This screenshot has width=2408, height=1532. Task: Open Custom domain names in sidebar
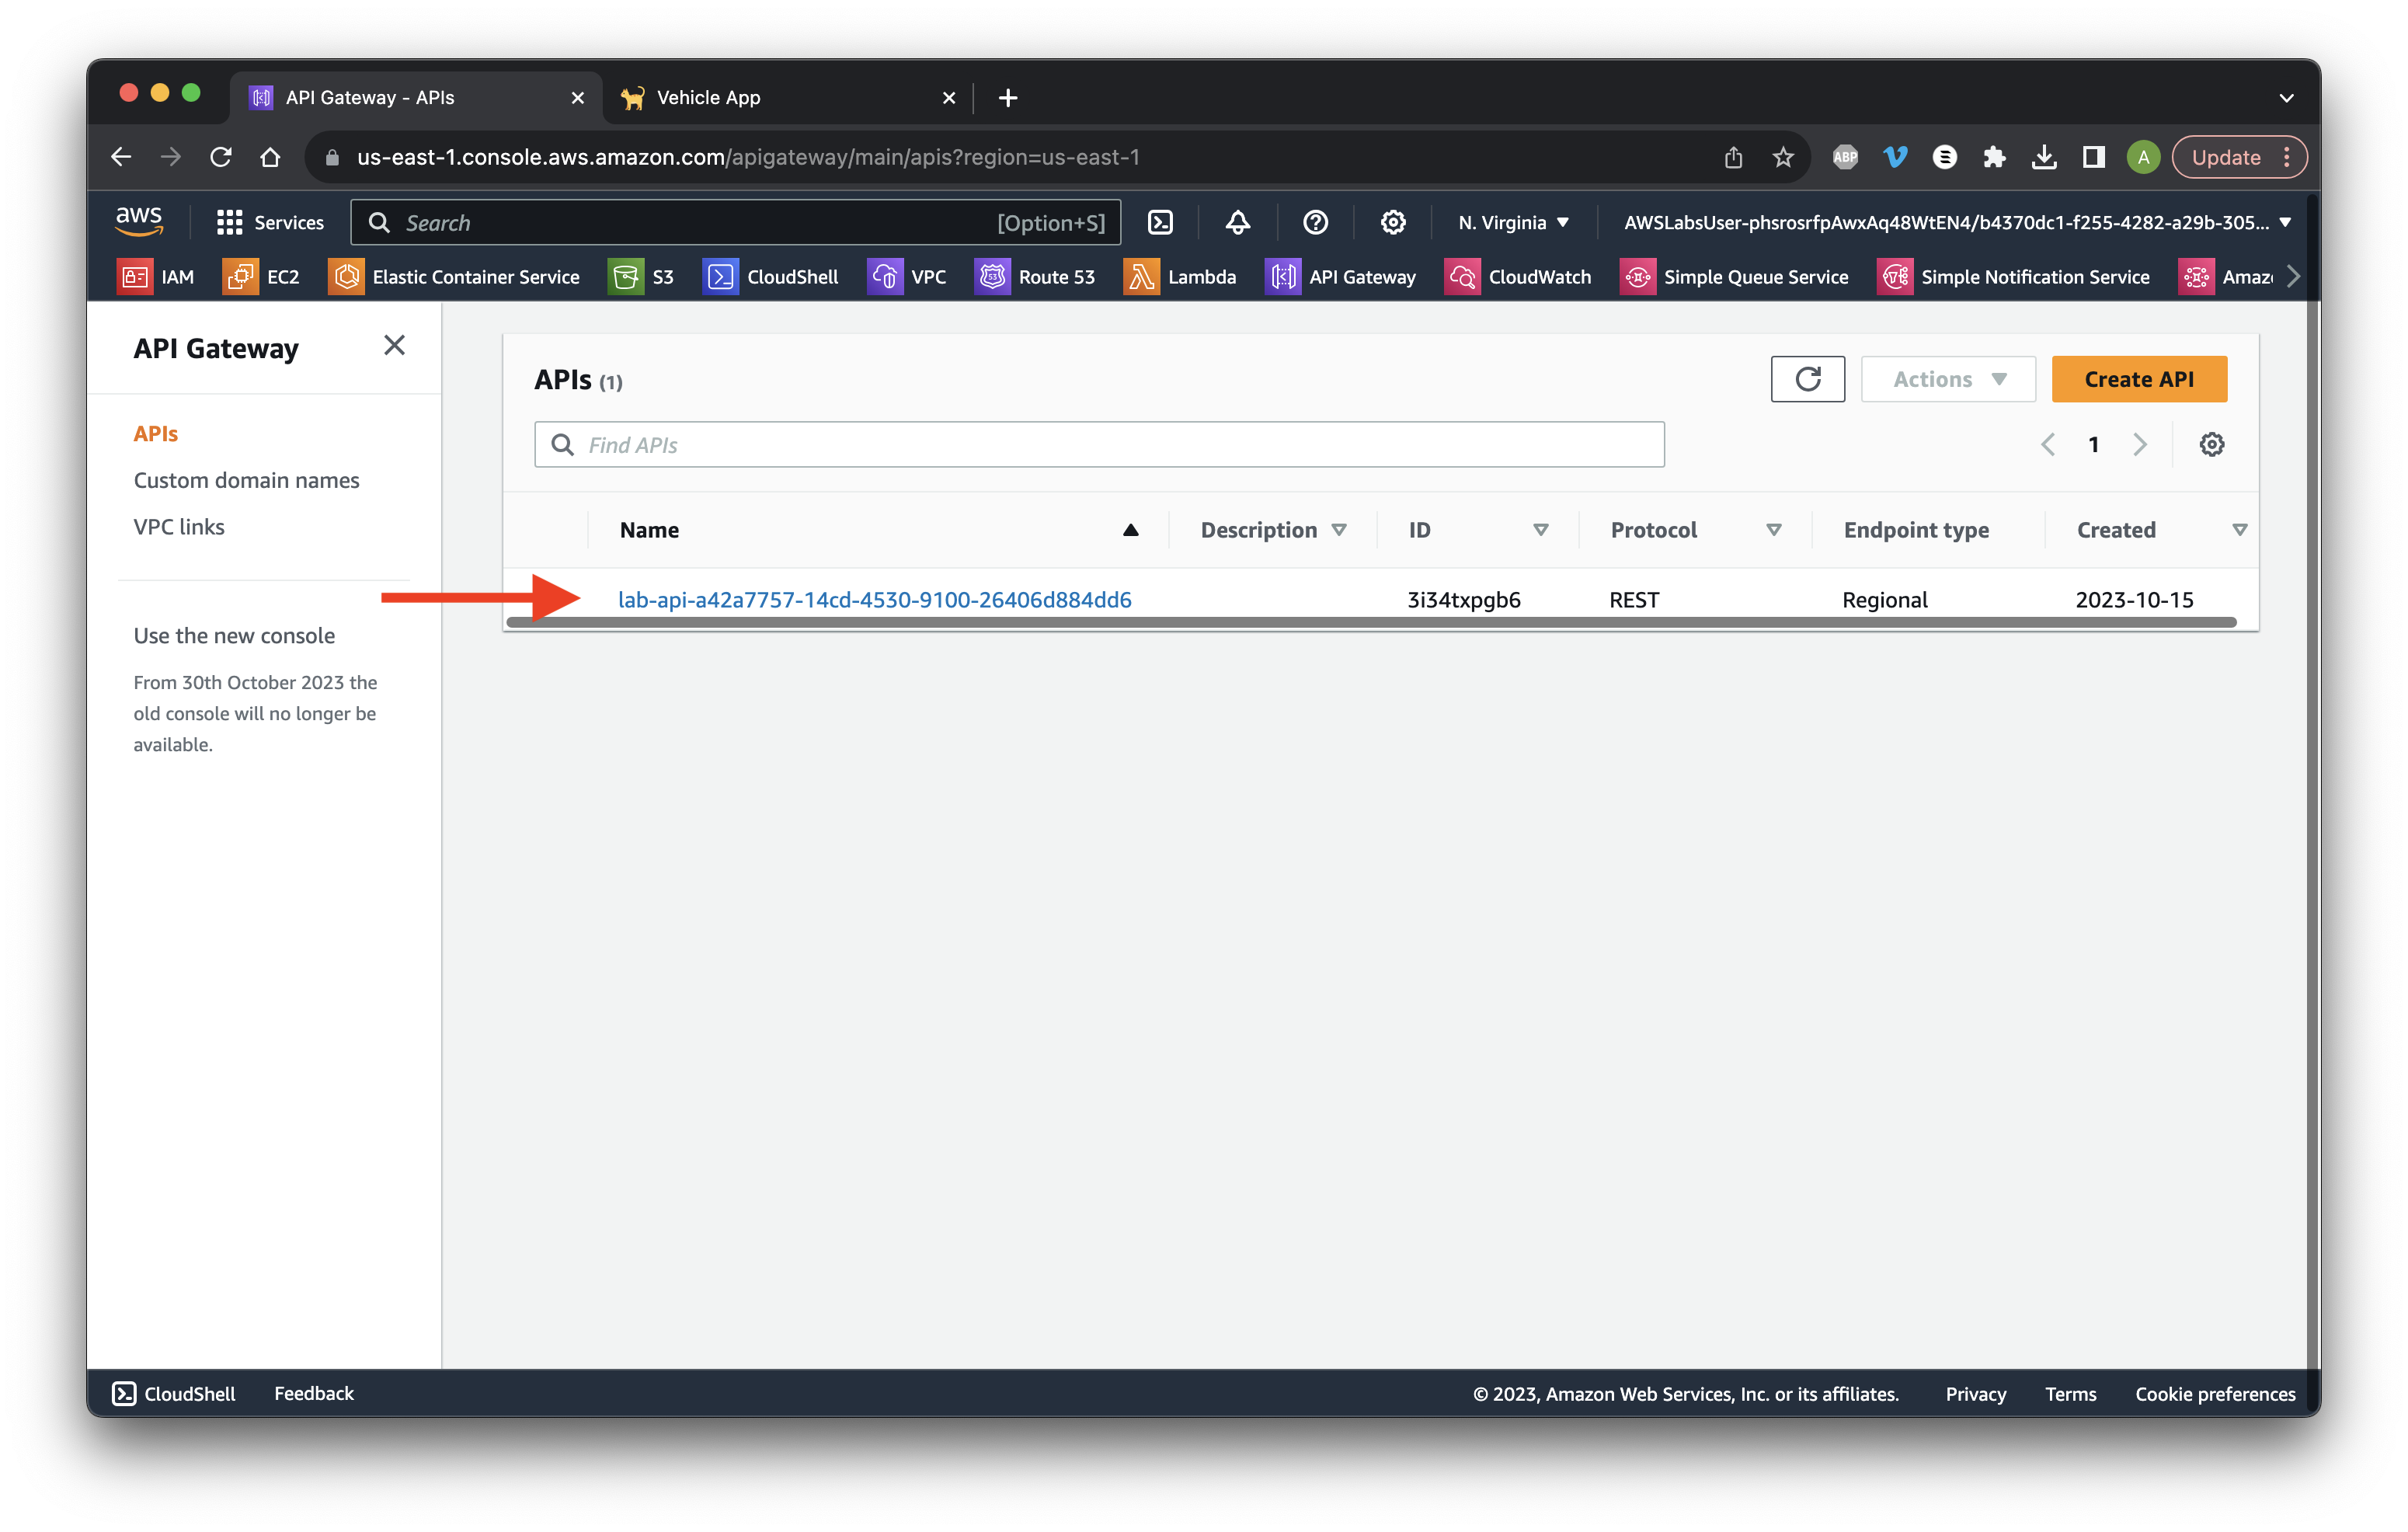pos(246,480)
